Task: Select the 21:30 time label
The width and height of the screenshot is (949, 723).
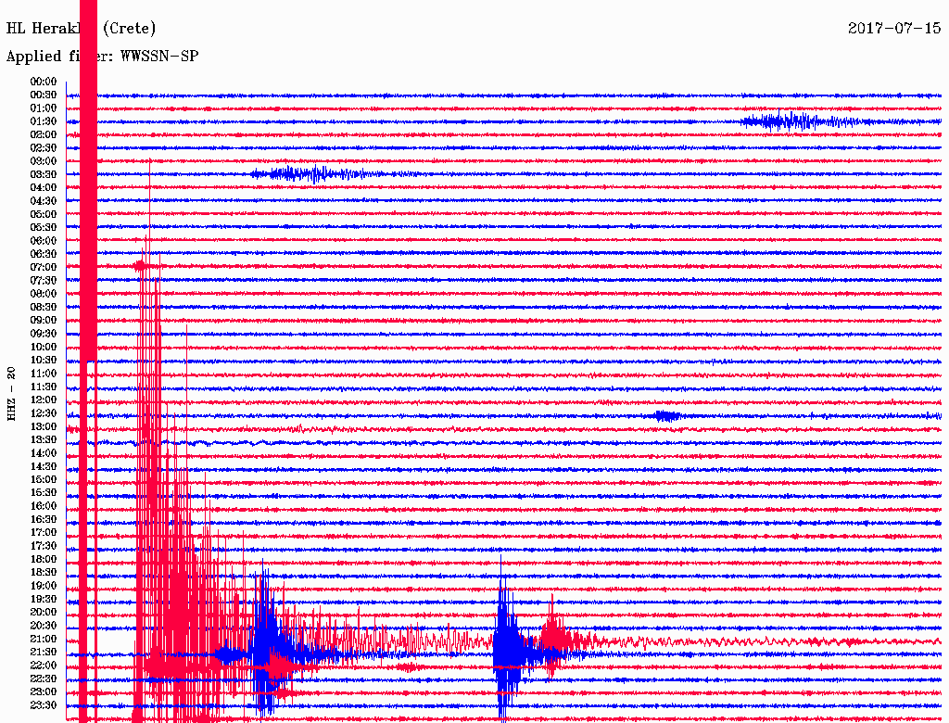Action: click(x=43, y=653)
